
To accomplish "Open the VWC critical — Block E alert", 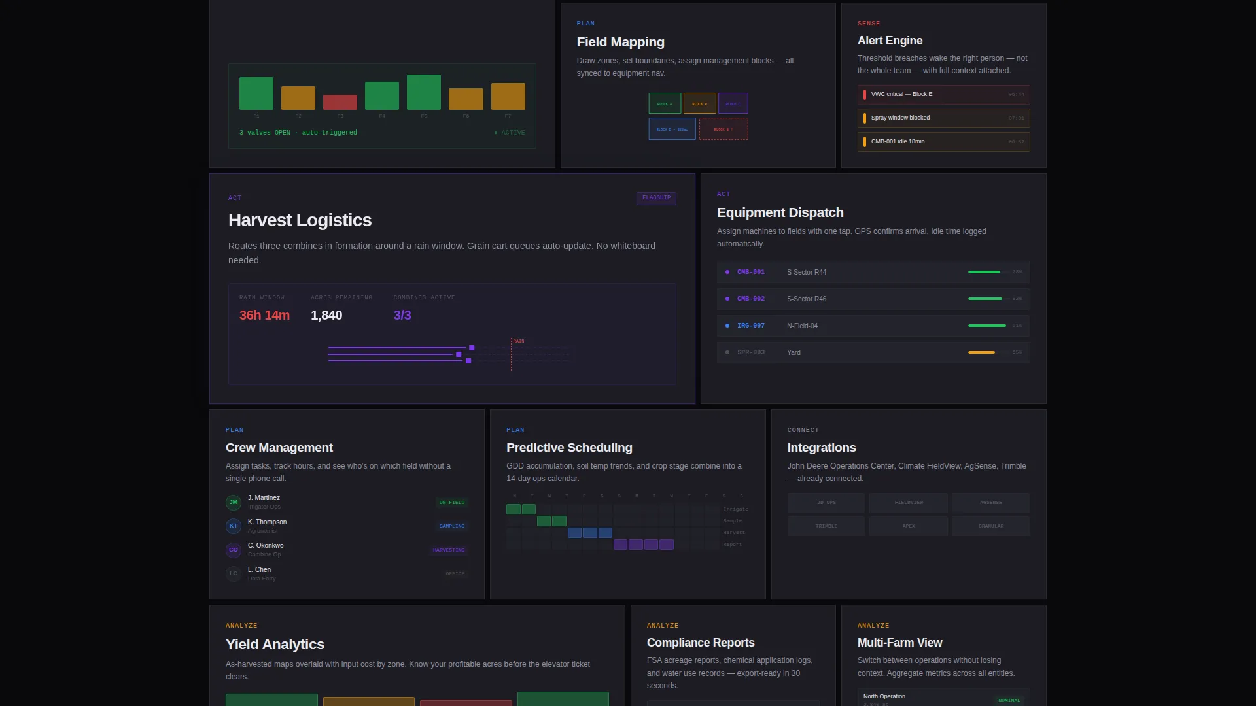I will [x=943, y=95].
